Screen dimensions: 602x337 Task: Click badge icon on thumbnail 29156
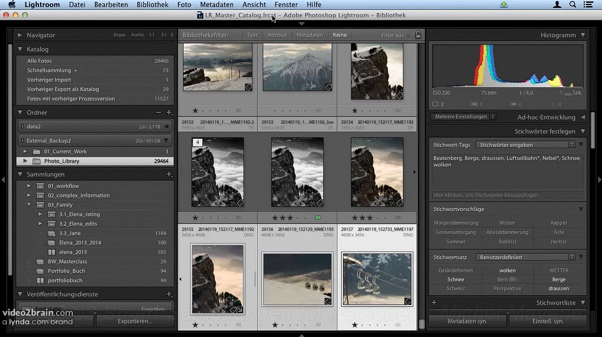click(x=328, y=301)
